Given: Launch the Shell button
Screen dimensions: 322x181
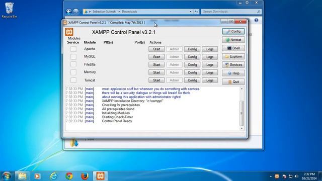Looking at the screenshot, I should tap(233, 48).
